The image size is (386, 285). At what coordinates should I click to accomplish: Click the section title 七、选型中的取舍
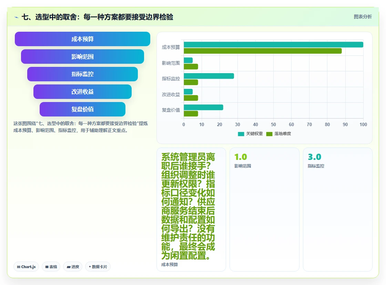tap(97, 17)
